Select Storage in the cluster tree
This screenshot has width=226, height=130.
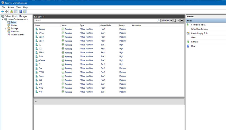14,29
